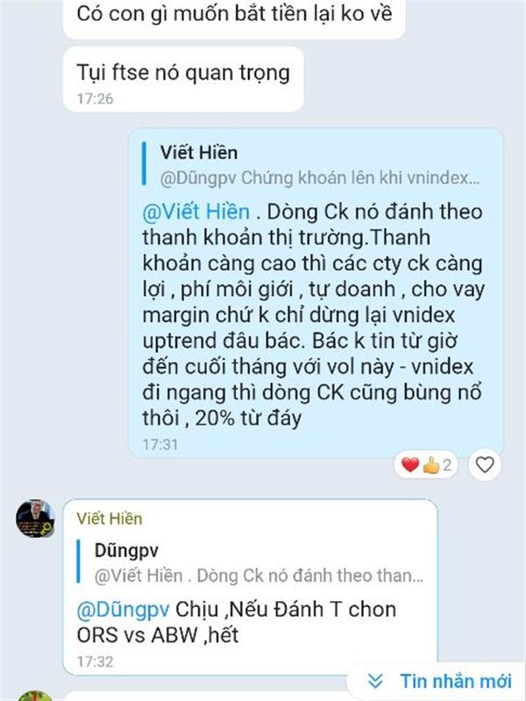Tap the reaction count number 2
Screen dimensions: 526x701
pos(447,465)
